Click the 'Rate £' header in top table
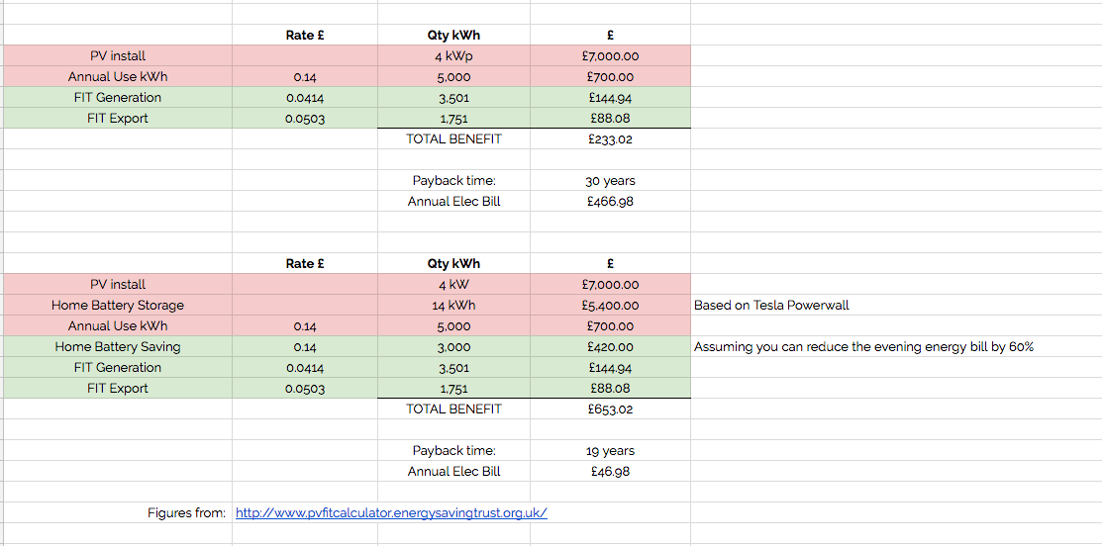 click(305, 36)
